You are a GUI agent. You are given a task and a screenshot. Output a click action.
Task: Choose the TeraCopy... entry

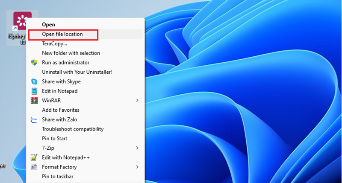(85, 44)
